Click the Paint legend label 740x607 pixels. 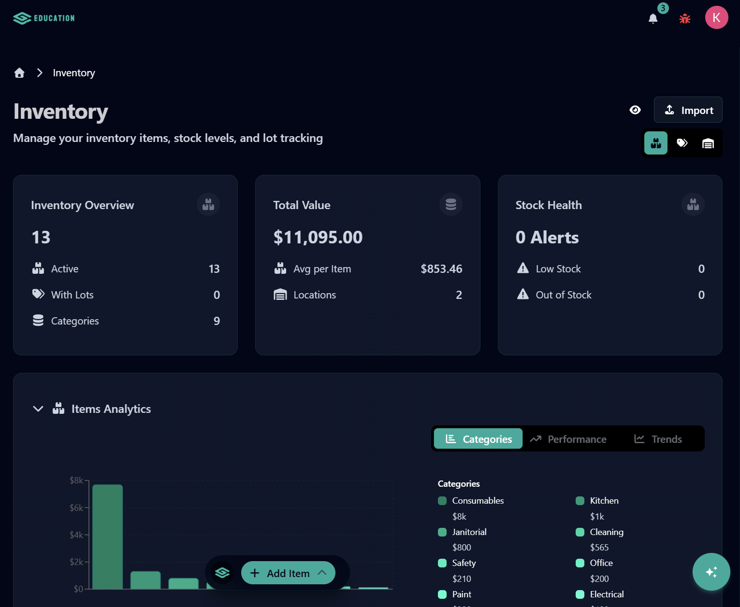(462, 594)
